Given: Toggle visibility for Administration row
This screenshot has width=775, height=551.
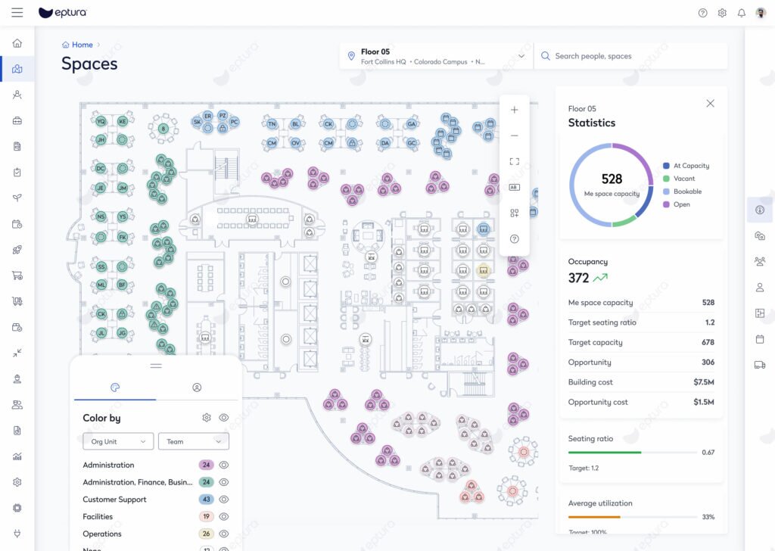Looking at the screenshot, I should pyautogui.click(x=224, y=465).
